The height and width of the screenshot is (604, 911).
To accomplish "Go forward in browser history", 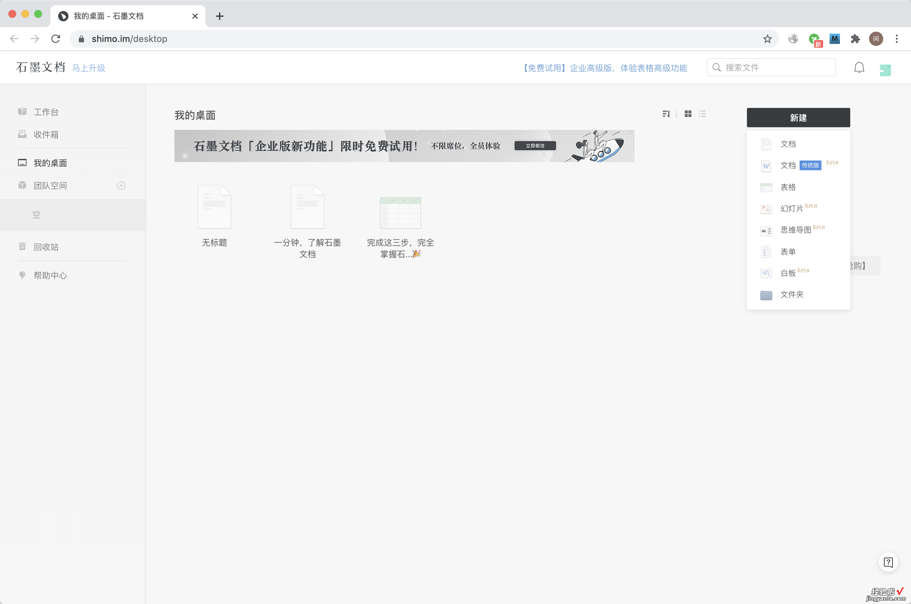I will 35,39.
